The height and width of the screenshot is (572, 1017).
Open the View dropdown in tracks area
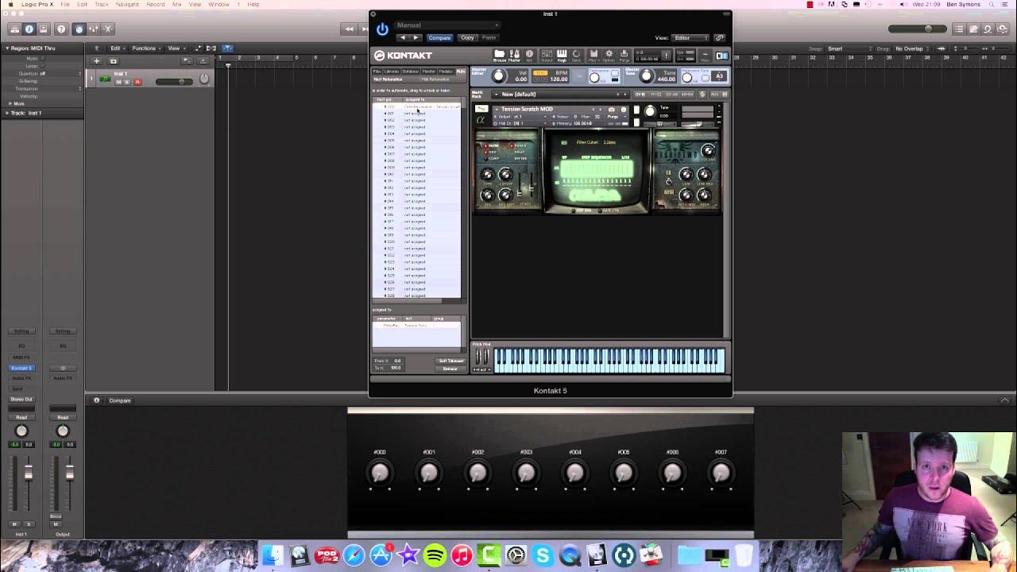(x=176, y=48)
